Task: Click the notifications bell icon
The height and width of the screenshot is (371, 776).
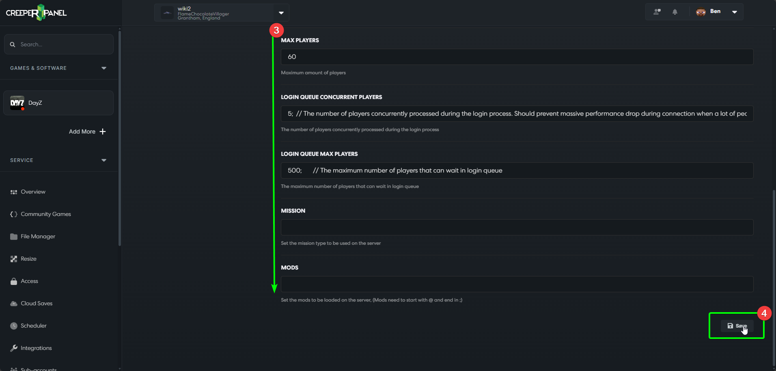Action: (675, 12)
